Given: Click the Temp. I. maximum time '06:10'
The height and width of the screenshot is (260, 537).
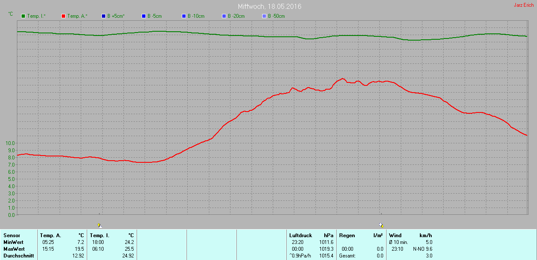Looking at the screenshot, I should pyautogui.click(x=98, y=249).
